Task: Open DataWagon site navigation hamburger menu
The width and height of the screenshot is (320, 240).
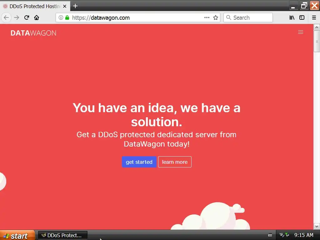Action: pos(300,32)
